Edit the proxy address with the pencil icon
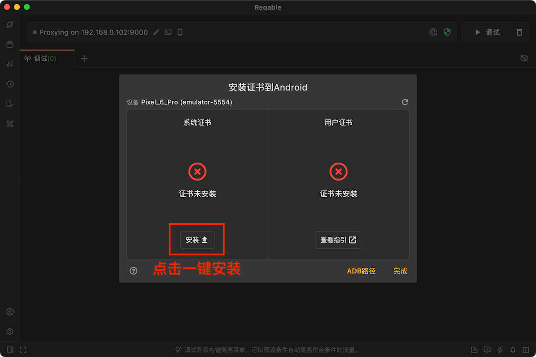 click(156, 32)
